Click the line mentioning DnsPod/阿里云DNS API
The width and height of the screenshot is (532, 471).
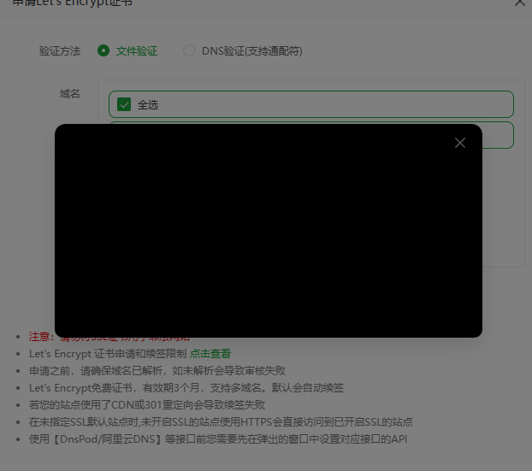pyautogui.click(x=218, y=439)
